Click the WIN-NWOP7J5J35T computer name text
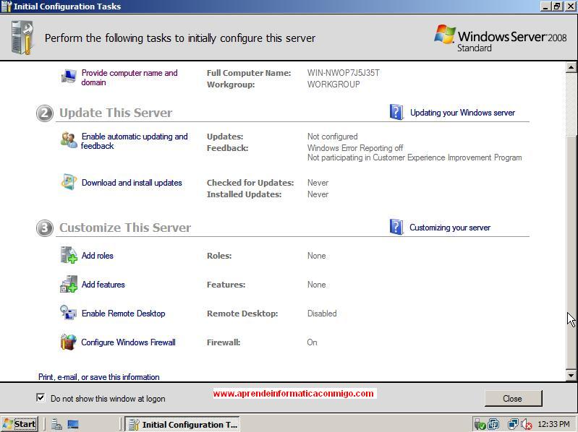Image resolution: width=578 pixels, height=432 pixels. (343, 73)
